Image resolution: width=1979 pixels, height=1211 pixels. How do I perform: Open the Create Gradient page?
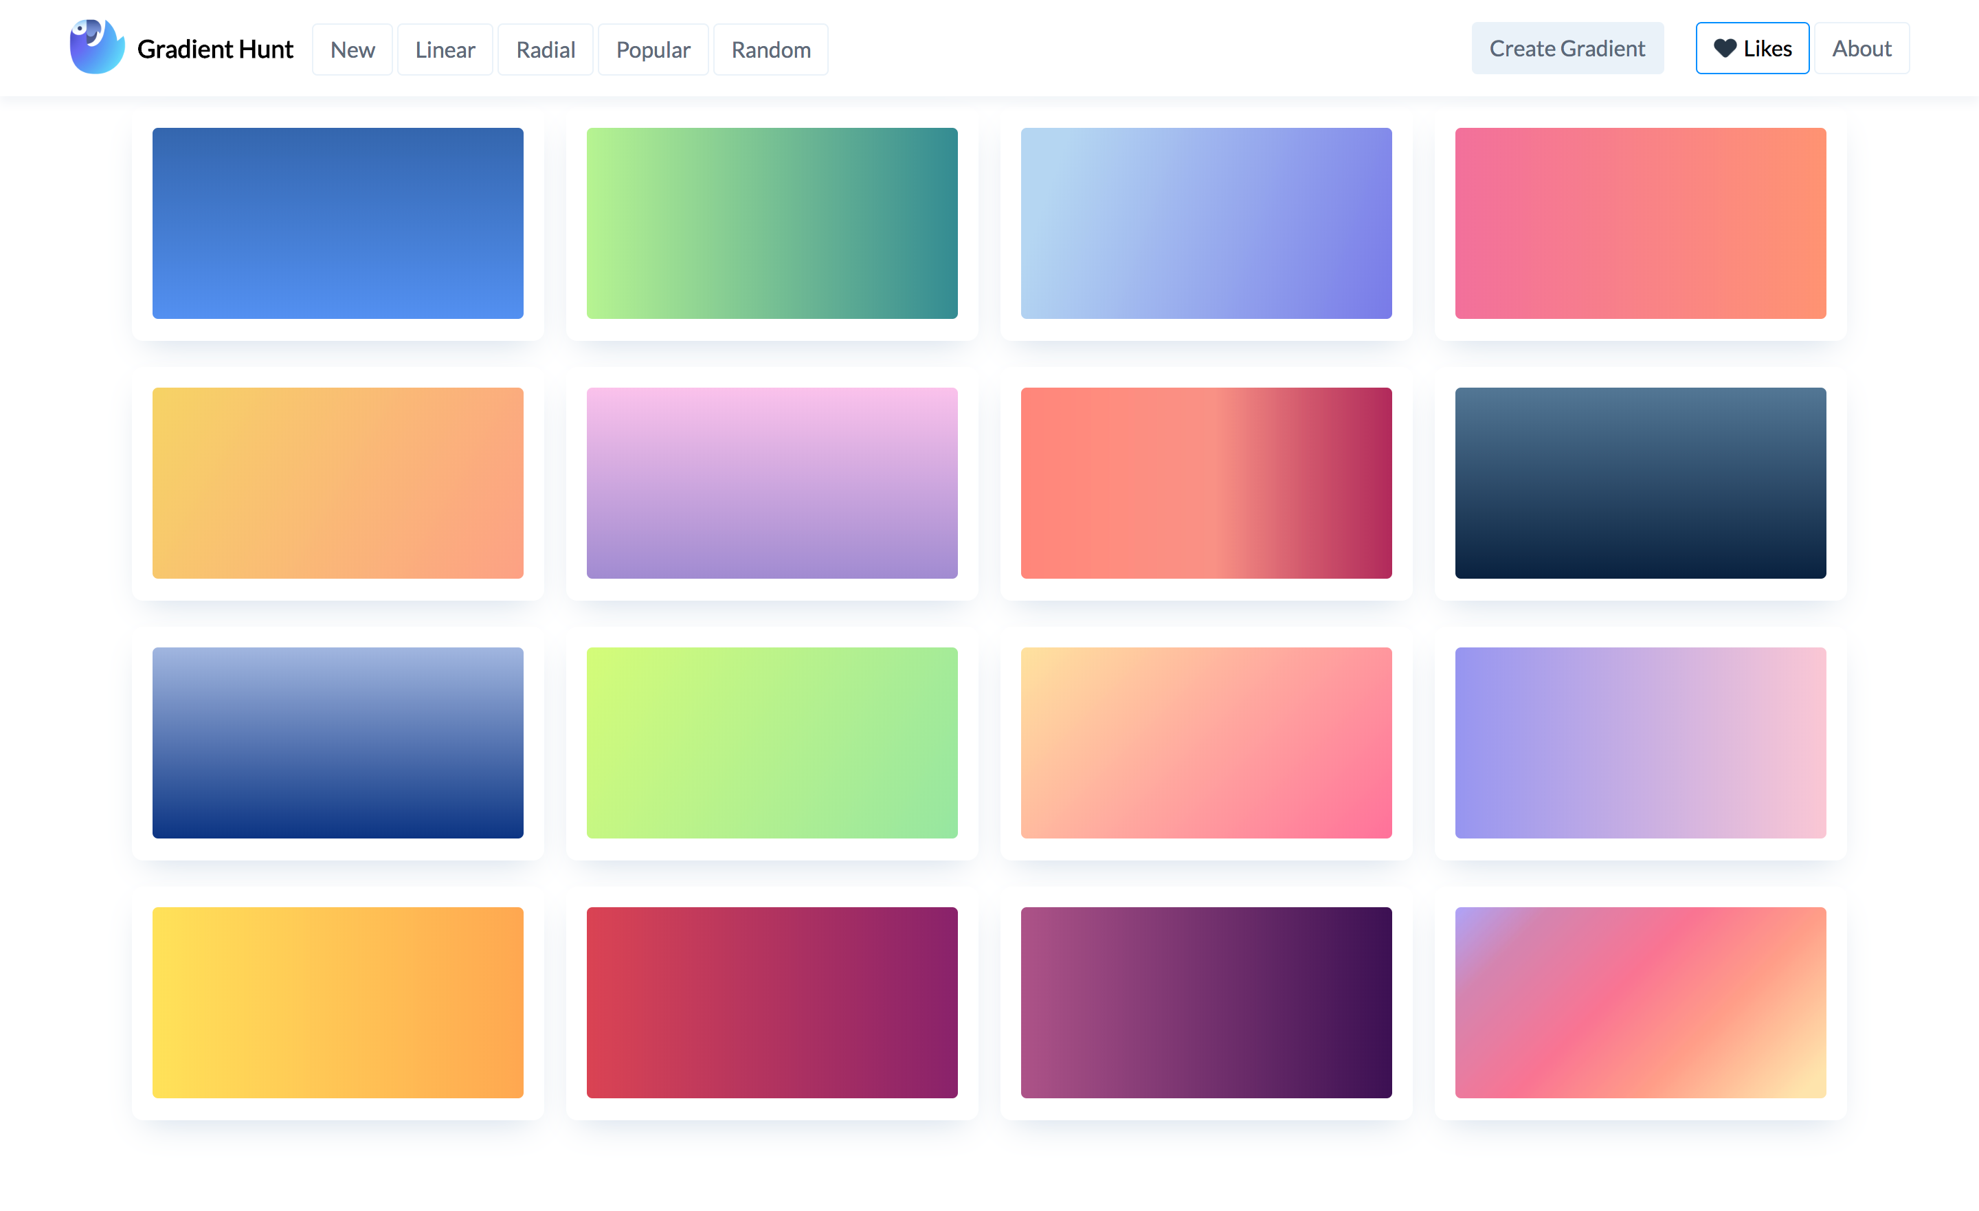tap(1567, 48)
